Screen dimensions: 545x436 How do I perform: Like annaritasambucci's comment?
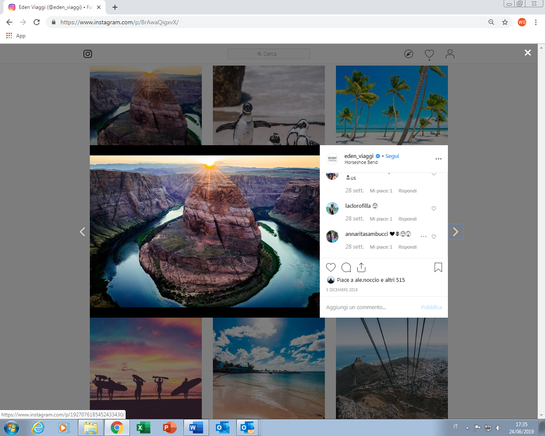[434, 237]
